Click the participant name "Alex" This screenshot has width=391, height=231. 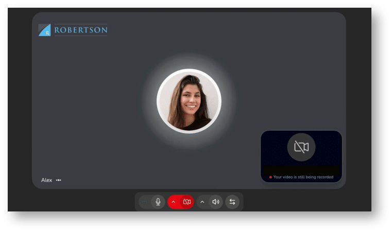pyautogui.click(x=46, y=180)
